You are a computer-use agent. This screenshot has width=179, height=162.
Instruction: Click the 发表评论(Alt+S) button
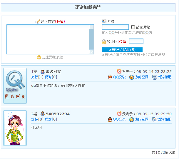coord(122,50)
